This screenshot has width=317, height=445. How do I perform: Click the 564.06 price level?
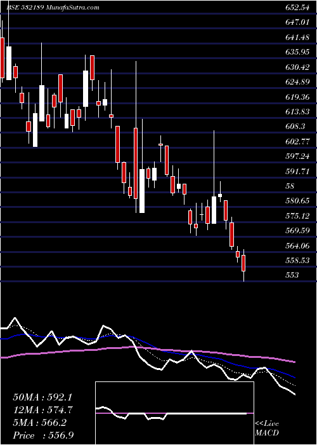tap(297, 245)
